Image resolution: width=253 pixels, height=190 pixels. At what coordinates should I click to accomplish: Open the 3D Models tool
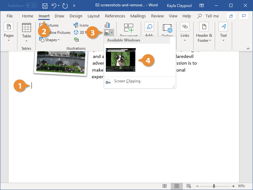coord(81,32)
